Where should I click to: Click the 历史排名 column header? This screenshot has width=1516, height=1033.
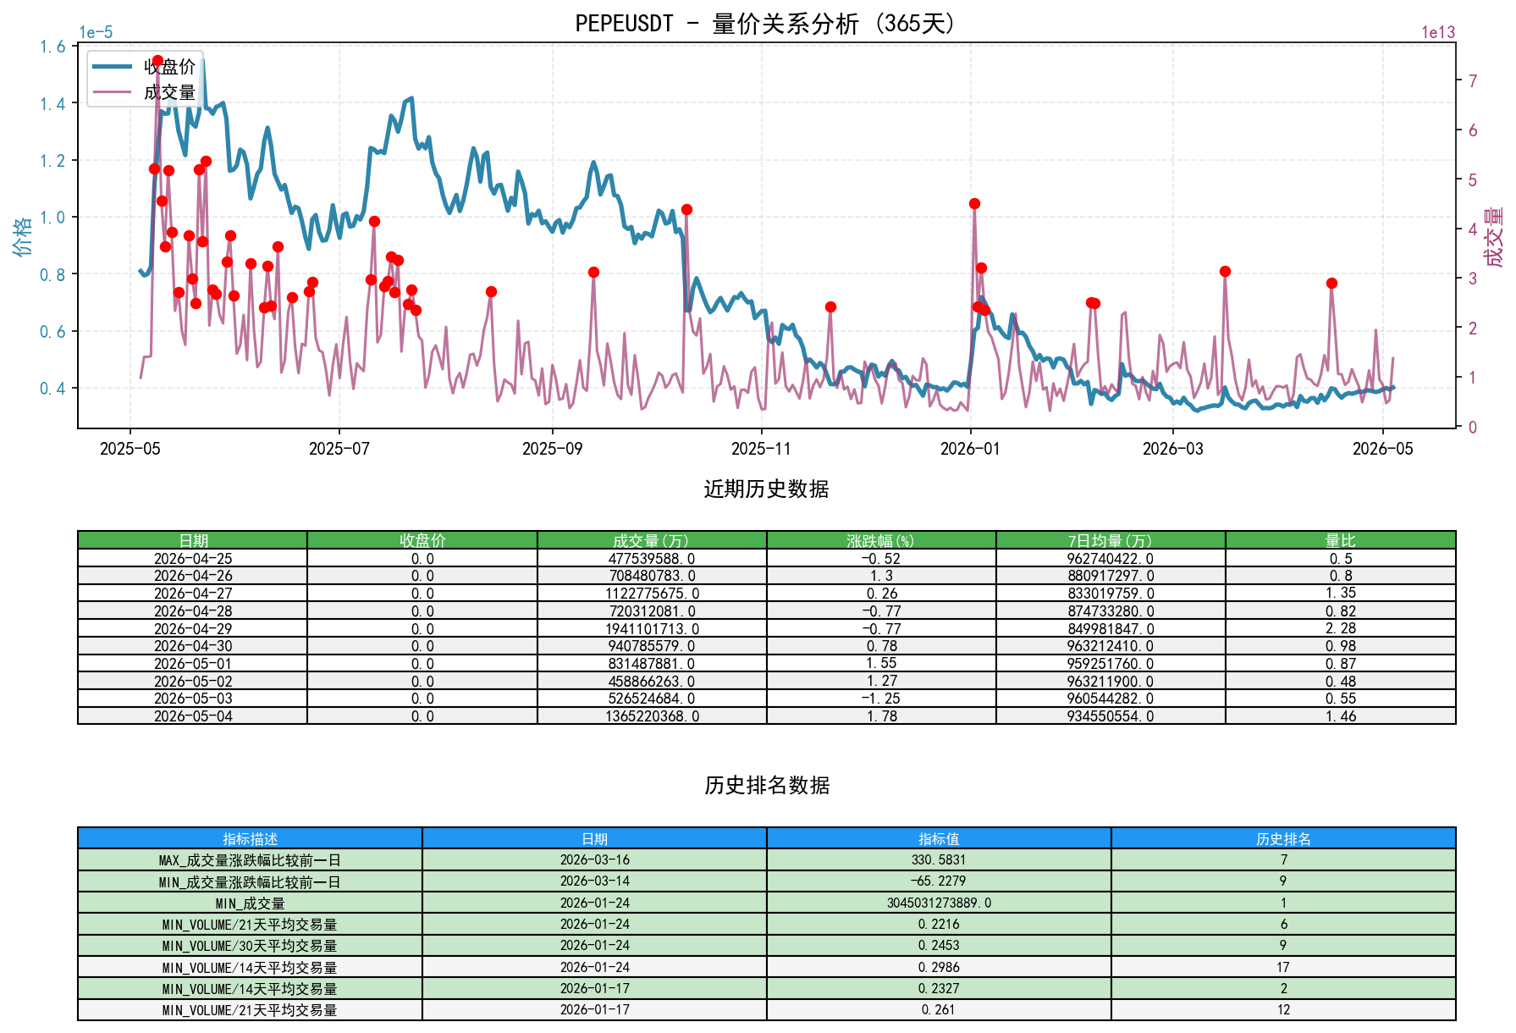[1283, 838]
